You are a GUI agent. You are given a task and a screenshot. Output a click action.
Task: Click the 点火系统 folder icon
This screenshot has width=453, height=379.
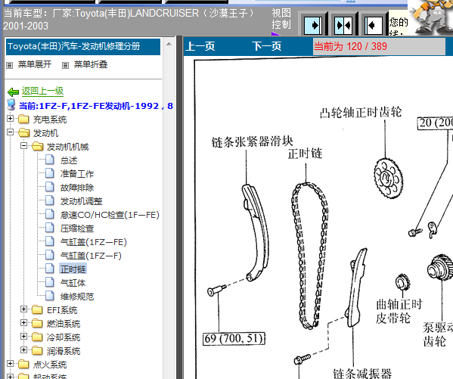[23, 365]
